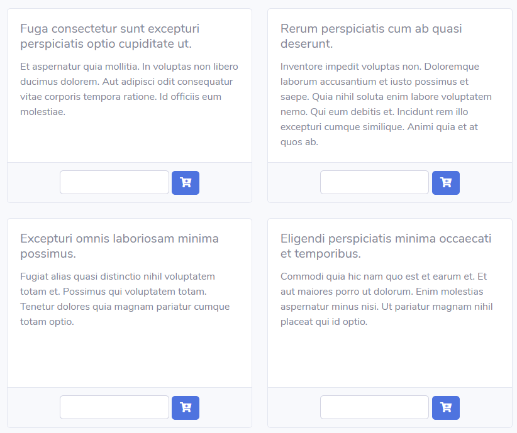The height and width of the screenshot is (433, 517).
Task: Click title 'Excepturi omnis laboriosam minima possimus'
Action: [x=120, y=246]
